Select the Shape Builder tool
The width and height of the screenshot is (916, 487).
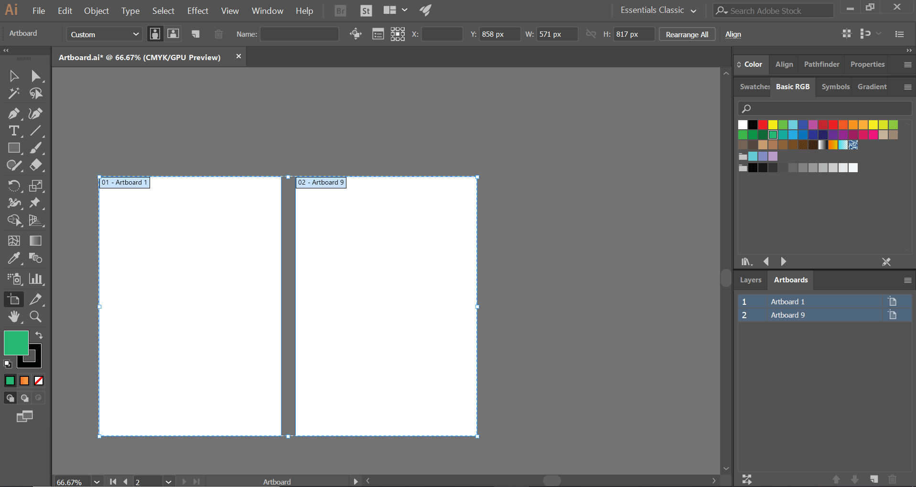pos(14,220)
